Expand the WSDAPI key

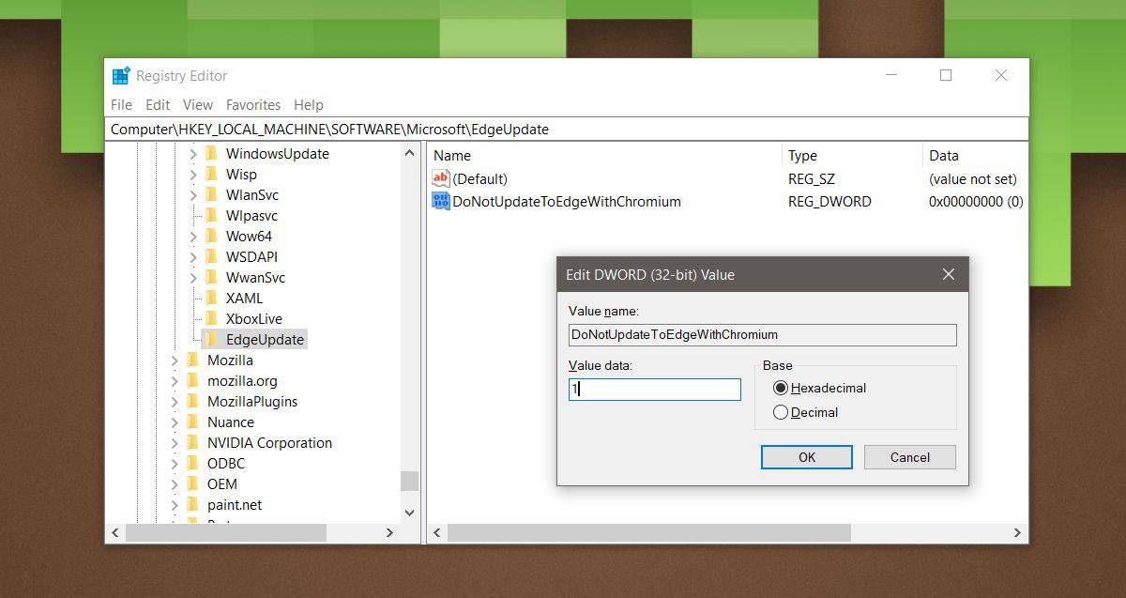[193, 256]
